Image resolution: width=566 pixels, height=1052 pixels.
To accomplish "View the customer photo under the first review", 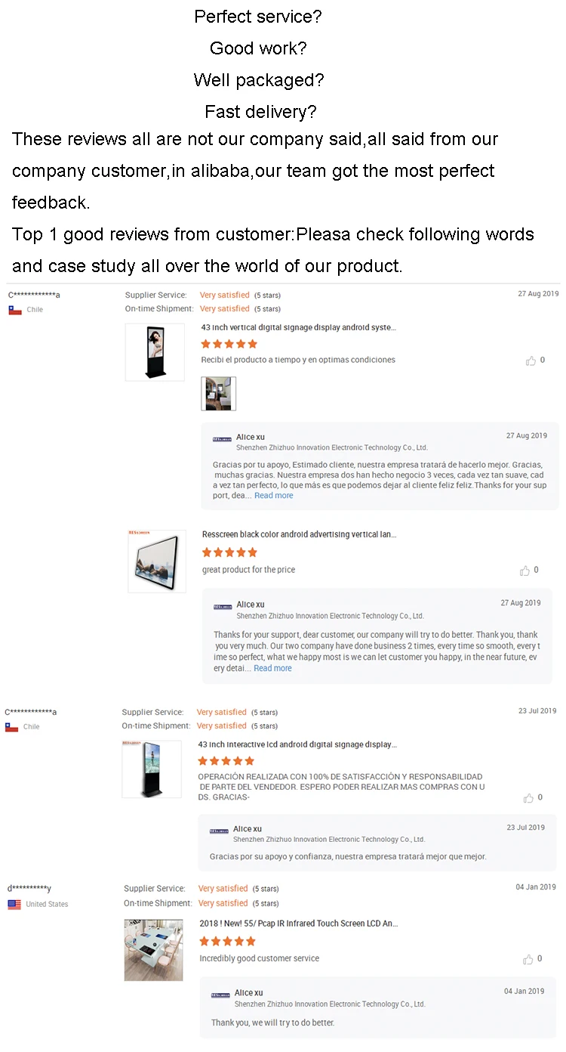I will point(218,394).
